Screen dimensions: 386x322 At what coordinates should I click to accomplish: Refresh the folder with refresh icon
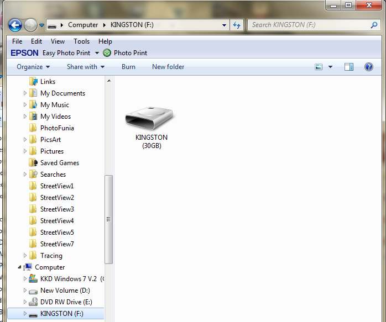[x=237, y=25]
